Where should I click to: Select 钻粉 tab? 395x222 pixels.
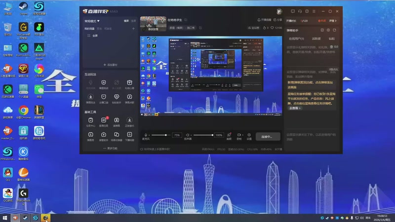click(x=332, y=39)
